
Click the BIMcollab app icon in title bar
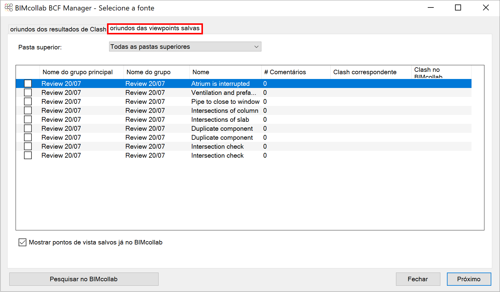pyautogui.click(x=9, y=8)
